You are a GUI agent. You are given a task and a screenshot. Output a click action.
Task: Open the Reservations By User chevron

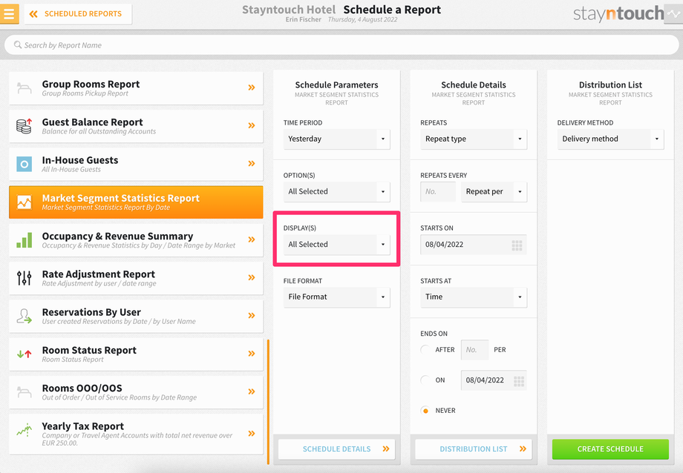pos(252,316)
